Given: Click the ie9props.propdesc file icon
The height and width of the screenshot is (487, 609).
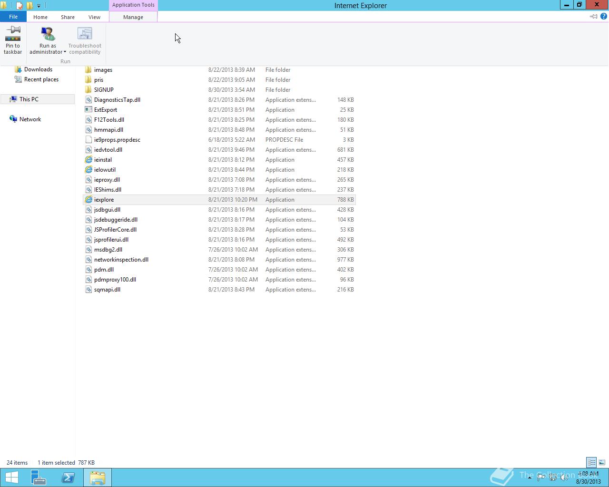Looking at the screenshot, I should (88, 140).
